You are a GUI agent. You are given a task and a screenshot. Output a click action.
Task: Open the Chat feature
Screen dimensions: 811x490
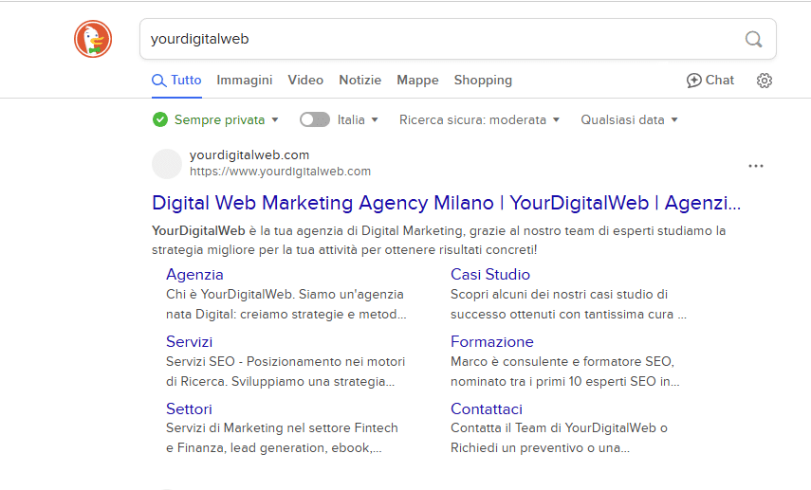(x=710, y=81)
